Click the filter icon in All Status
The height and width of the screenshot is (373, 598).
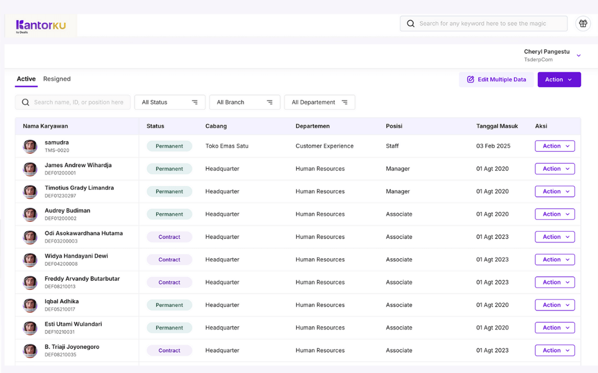point(195,103)
